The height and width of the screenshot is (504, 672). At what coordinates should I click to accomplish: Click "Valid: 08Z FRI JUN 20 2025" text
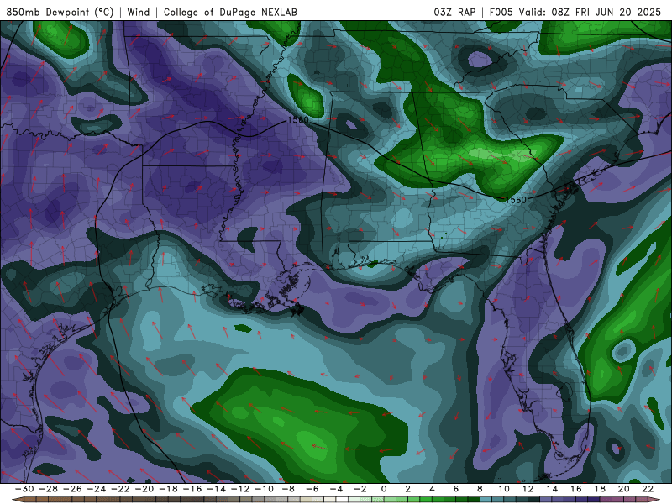coord(591,12)
